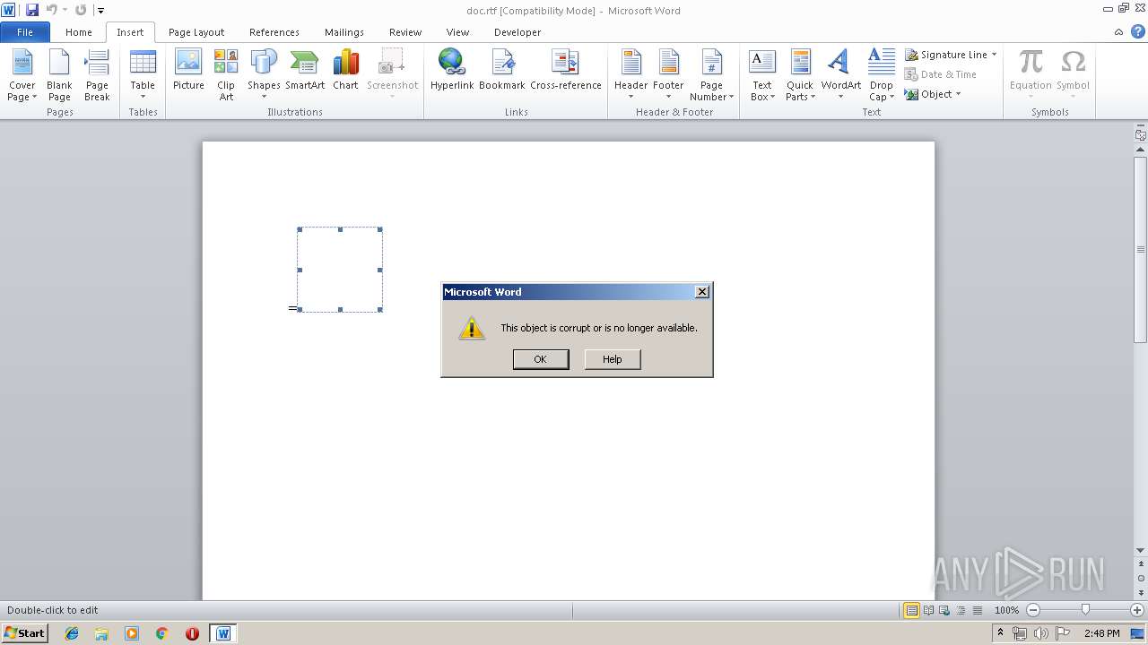Switch to the View tab
This screenshot has height=645, width=1148.
click(457, 32)
